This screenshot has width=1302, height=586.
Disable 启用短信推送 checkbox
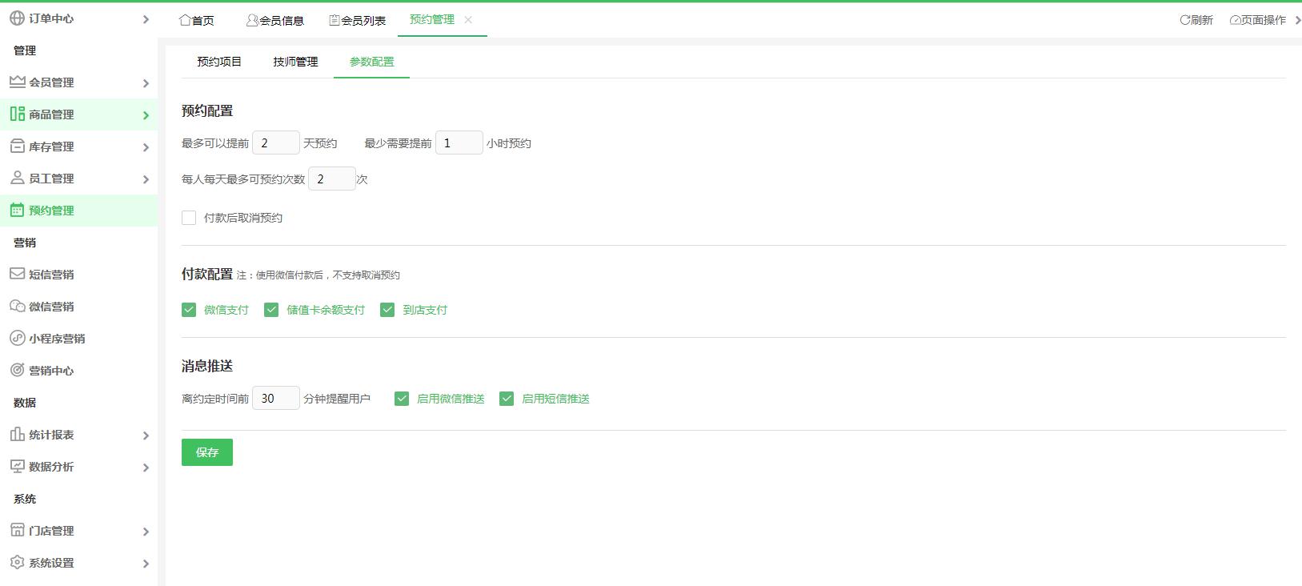[507, 399]
